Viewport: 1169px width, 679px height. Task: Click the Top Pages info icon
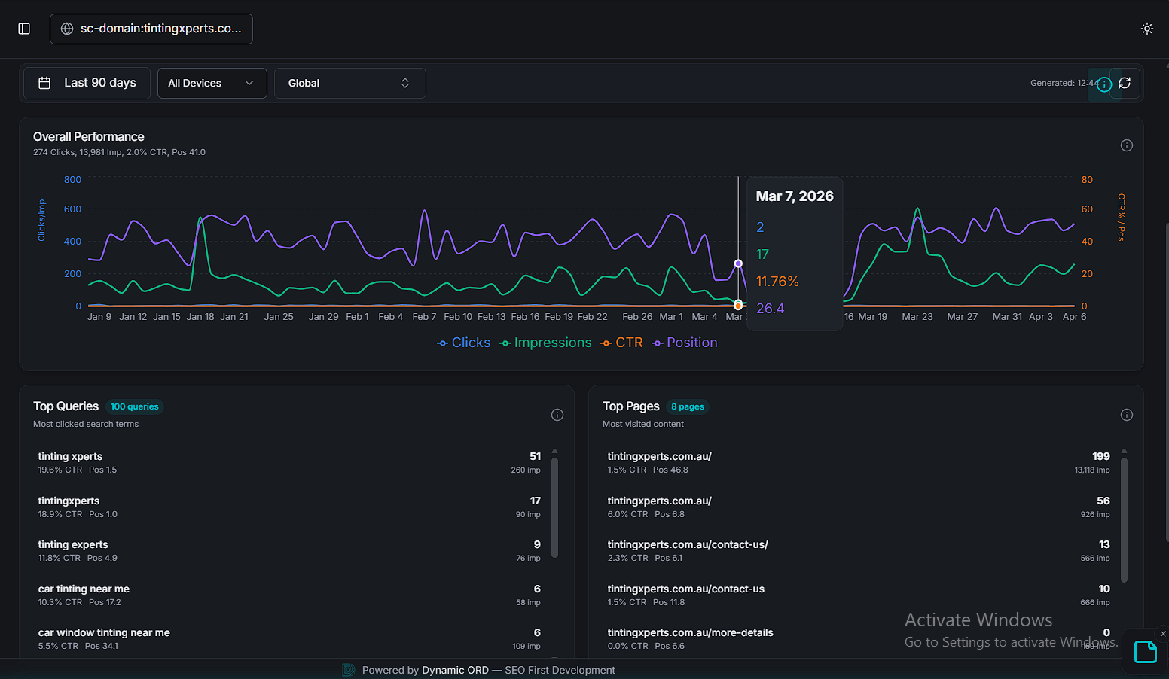pyautogui.click(x=1126, y=415)
